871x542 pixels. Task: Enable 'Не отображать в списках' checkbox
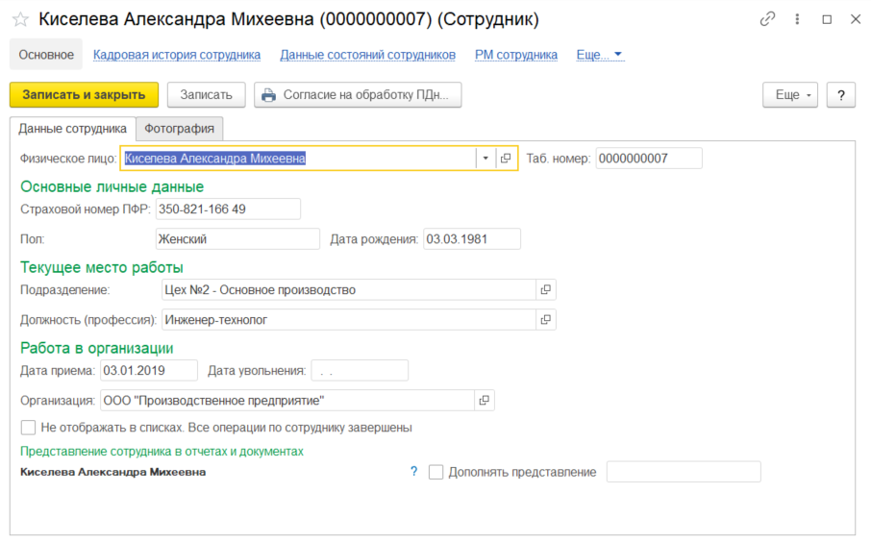point(28,428)
